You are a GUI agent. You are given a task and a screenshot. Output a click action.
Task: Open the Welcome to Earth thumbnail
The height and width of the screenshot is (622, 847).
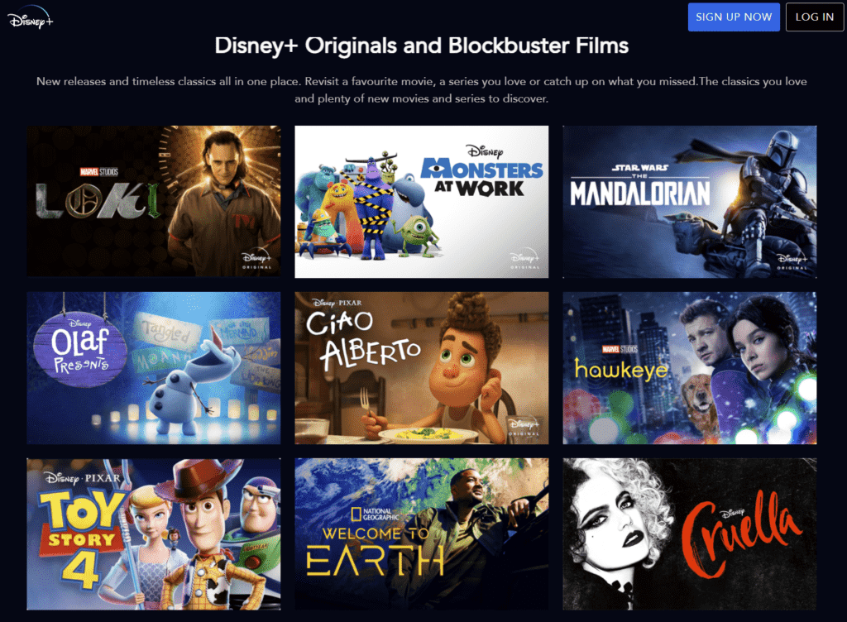pyautogui.click(x=421, y=534)
